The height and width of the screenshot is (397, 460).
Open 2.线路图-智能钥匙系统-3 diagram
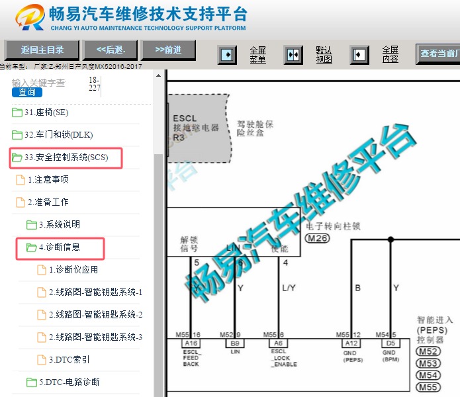[95, 337]
